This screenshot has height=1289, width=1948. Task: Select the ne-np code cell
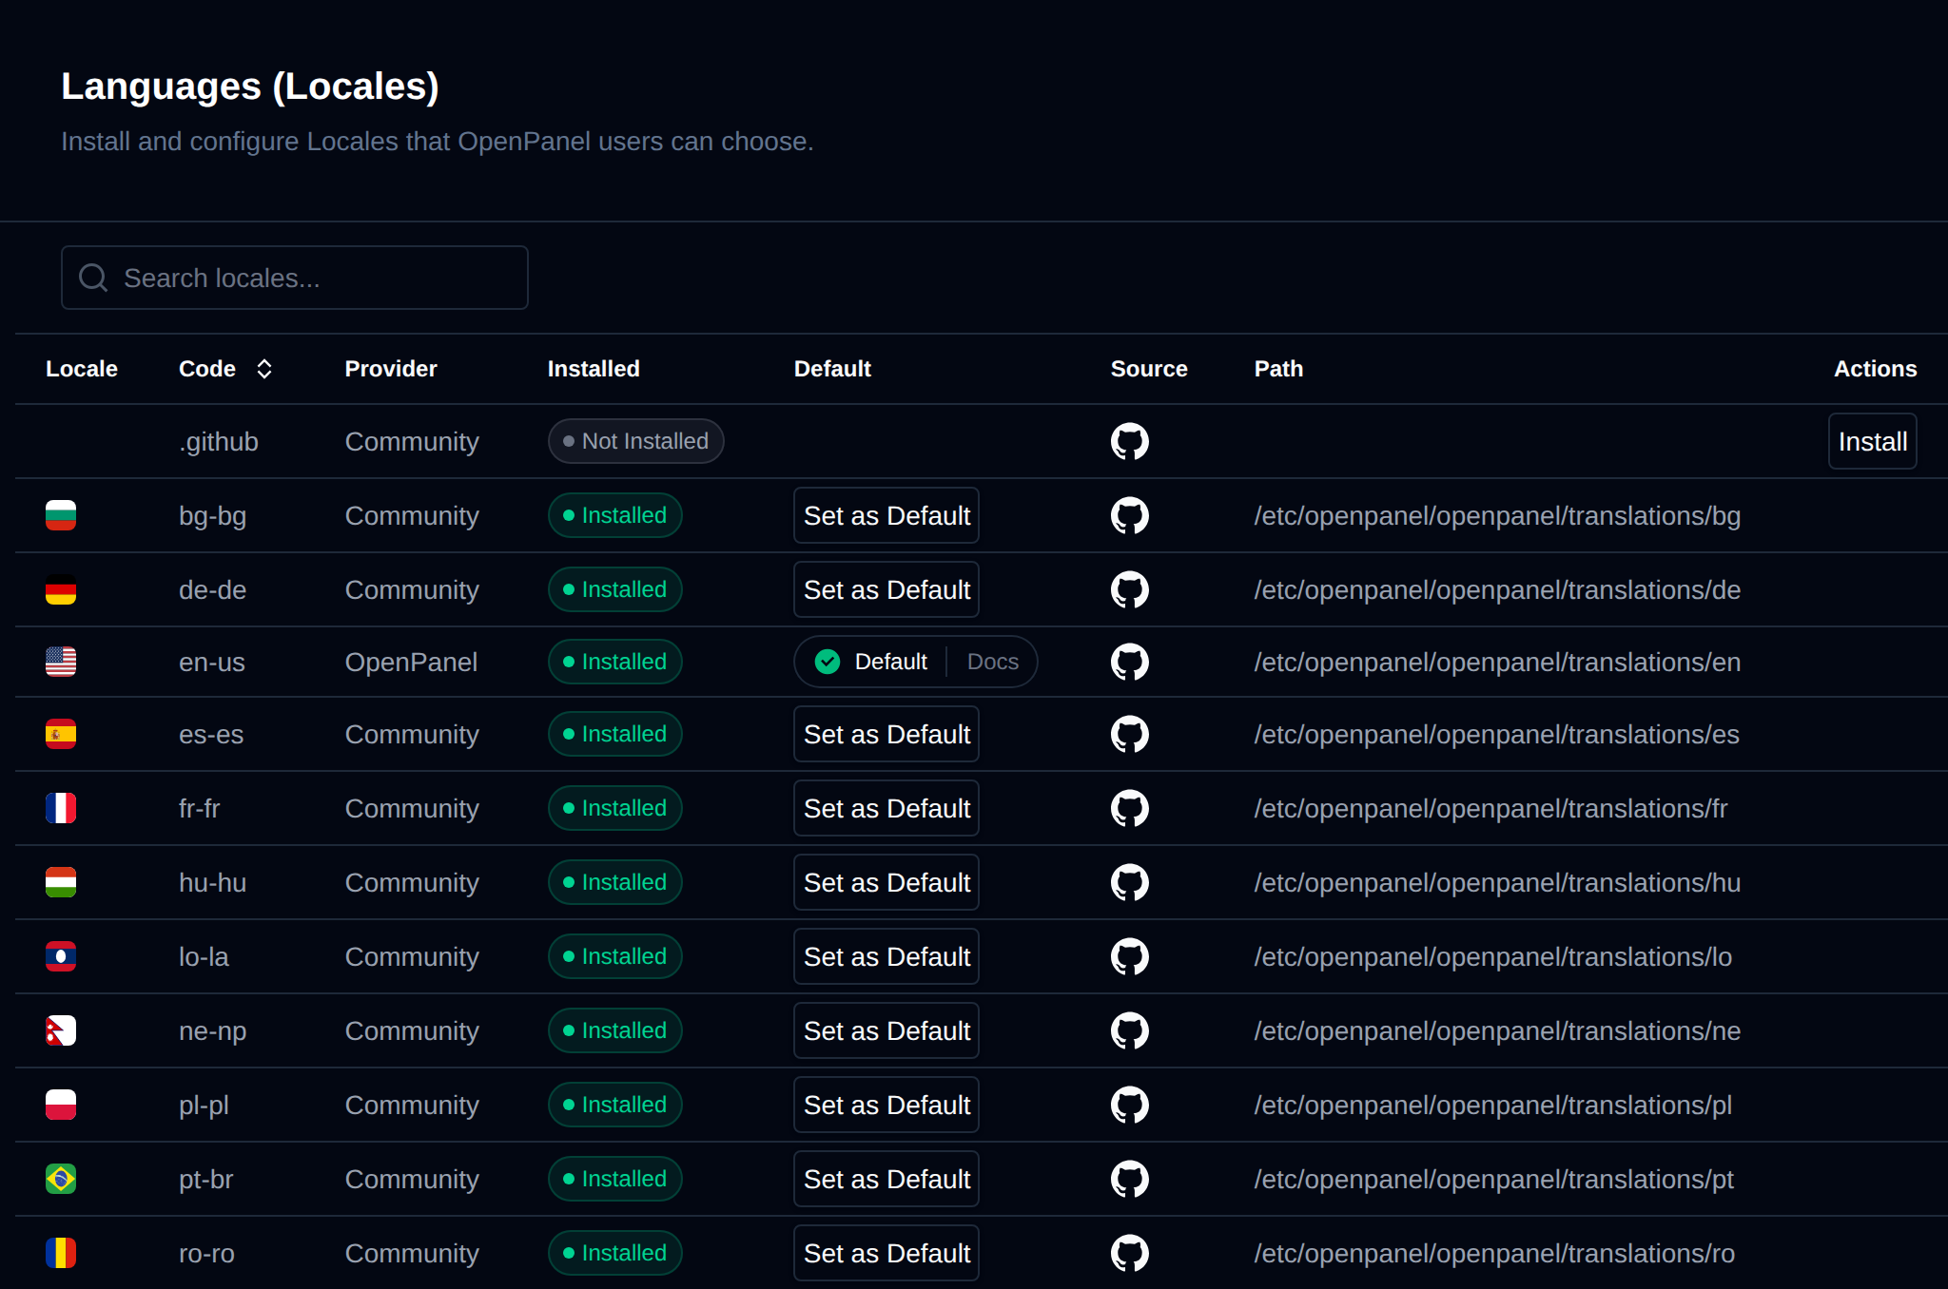213,1030
